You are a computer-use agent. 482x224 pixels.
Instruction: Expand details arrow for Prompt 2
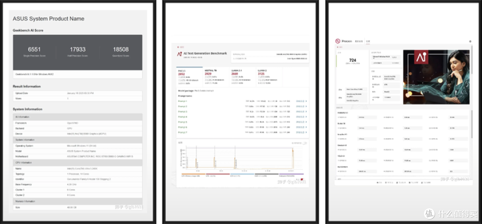tap(306, 106)
